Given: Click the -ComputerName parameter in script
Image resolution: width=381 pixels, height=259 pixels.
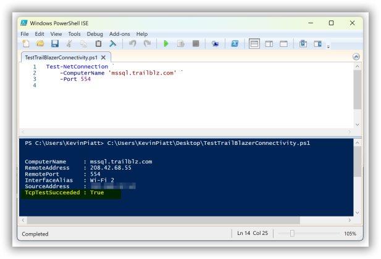Looking at the screenshot, I should (x=82, y=73).
